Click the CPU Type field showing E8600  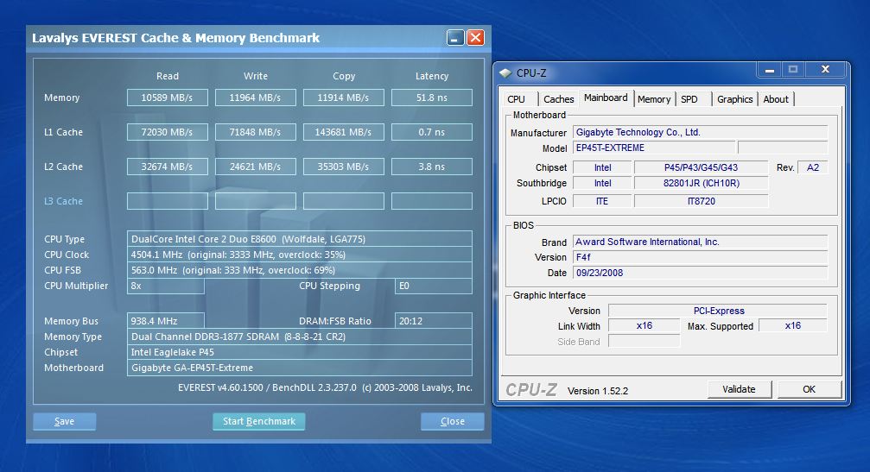300,239
